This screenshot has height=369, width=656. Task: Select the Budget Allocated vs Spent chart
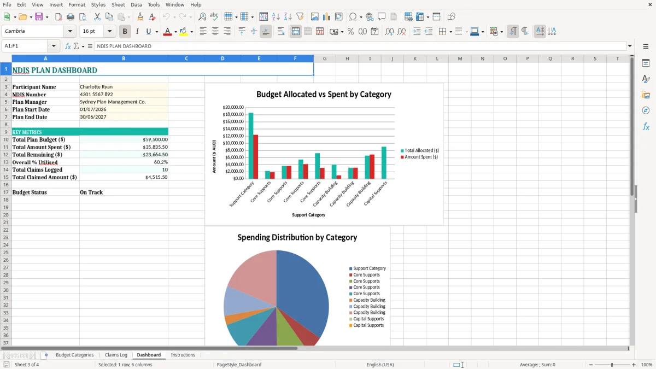[324, 154]
